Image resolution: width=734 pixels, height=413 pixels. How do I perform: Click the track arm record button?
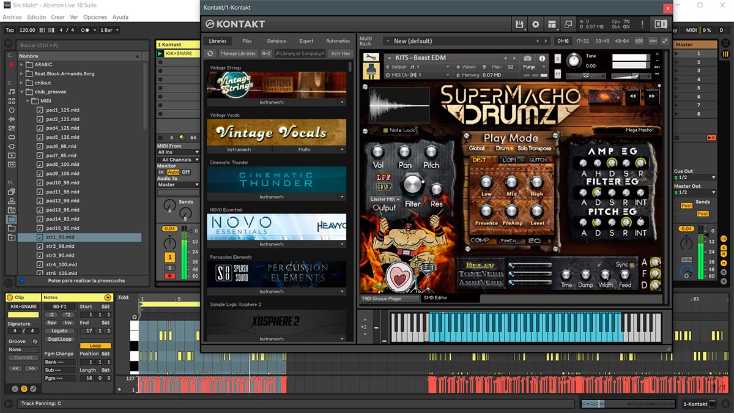click(169, 276)
